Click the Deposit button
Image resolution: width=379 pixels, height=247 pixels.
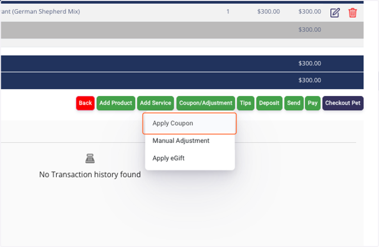(269, 103)
